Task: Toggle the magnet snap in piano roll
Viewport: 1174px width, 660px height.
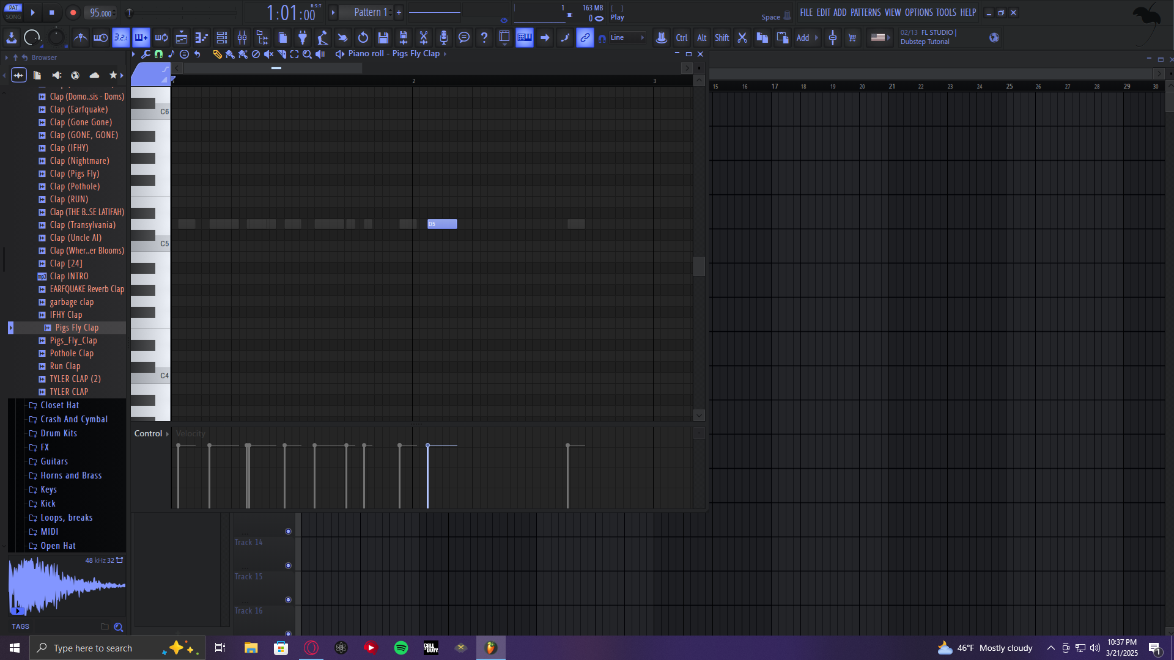Action: pos(158,54)
